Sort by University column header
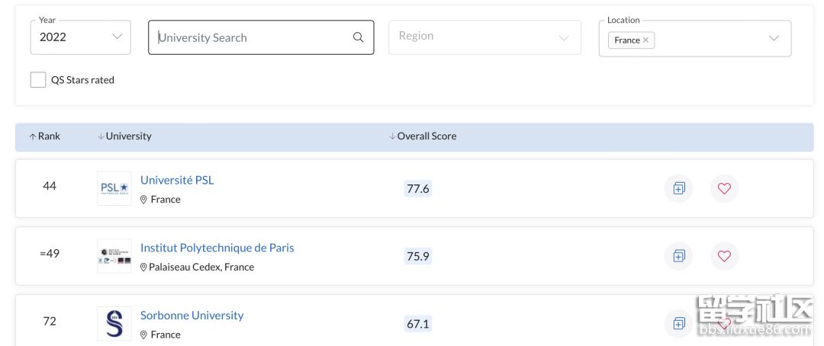 (125, 136)
